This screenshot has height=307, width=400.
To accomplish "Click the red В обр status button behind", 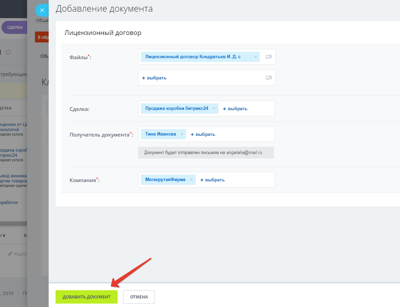I will 42,37.
